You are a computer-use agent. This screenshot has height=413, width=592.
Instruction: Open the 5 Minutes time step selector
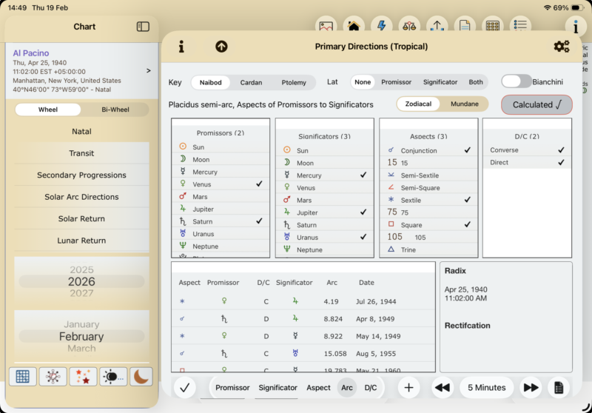(487, 387)
